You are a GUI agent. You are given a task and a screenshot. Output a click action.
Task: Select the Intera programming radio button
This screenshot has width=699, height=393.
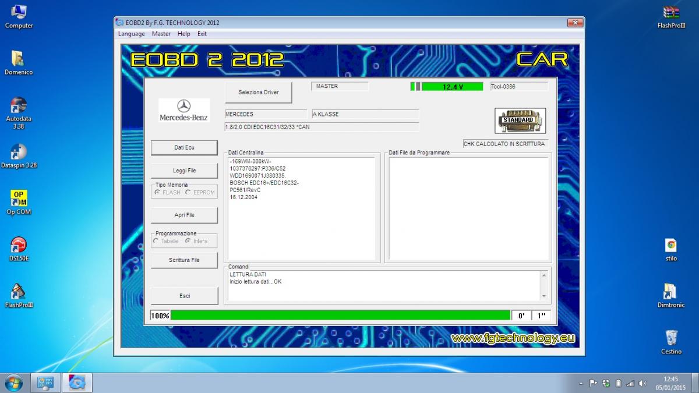188,241
